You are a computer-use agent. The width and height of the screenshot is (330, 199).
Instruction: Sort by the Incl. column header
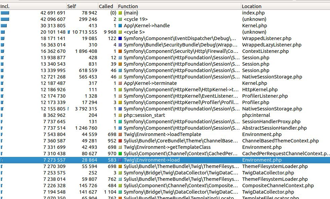point(33,6)
